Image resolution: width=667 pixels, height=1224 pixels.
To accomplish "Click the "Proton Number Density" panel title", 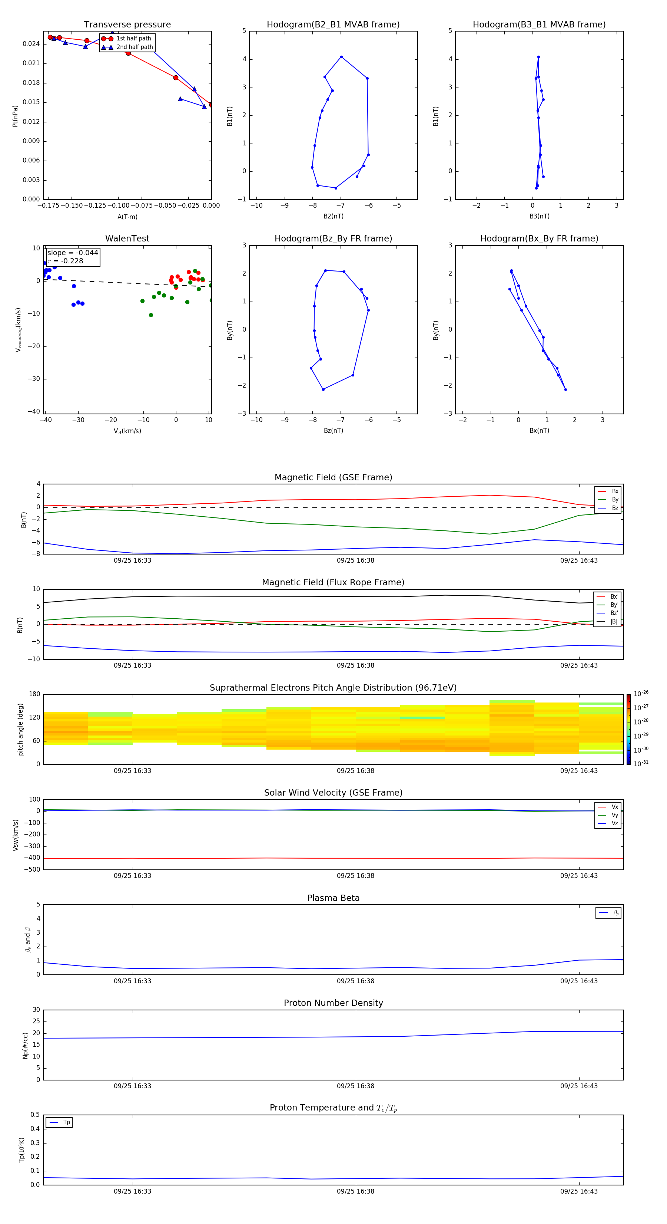I will (333, 1003).
